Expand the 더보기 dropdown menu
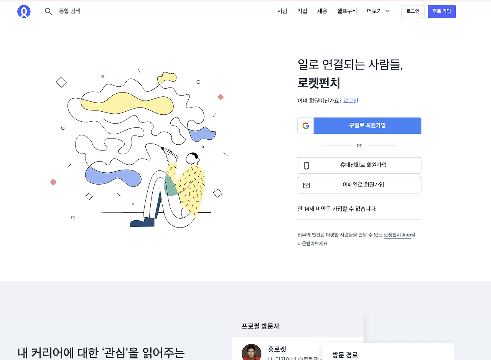This screenshot has width=491, height=360. [x=378, y=11]
